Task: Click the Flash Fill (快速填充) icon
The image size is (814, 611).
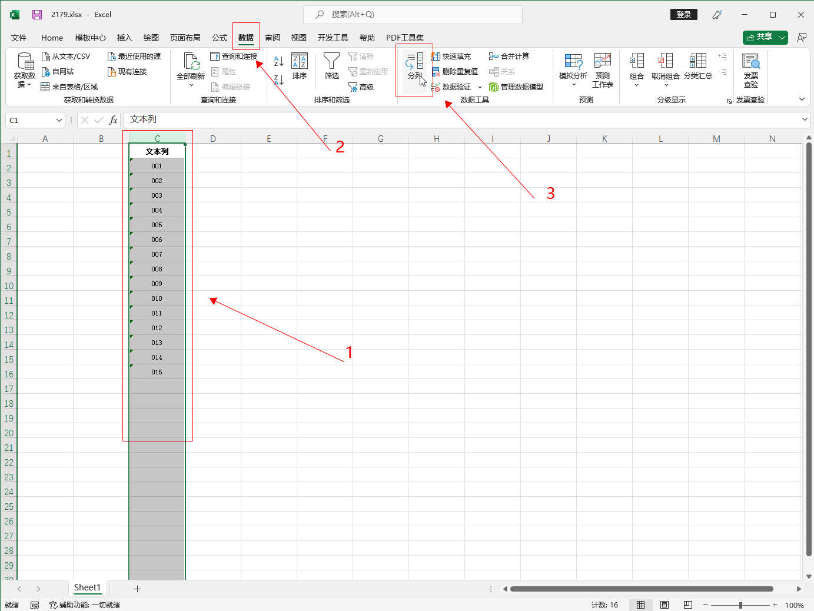Action: pos(436,57)
